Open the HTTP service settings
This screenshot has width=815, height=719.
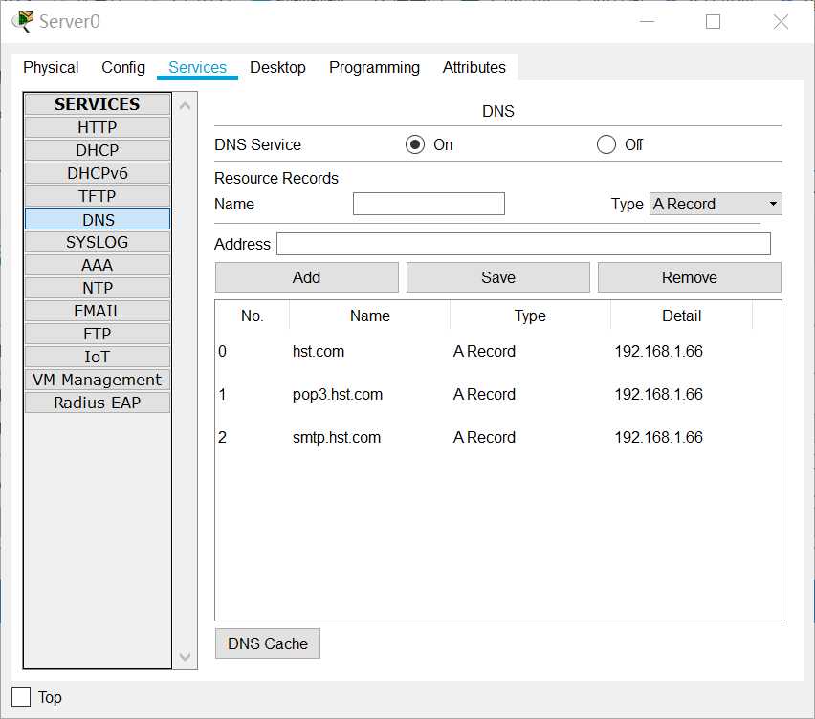tap(98, 127)
